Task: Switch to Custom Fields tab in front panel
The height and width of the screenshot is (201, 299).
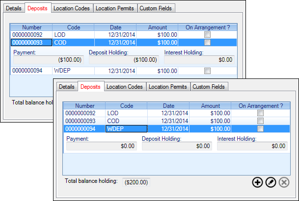Action: tap(209, 87)
